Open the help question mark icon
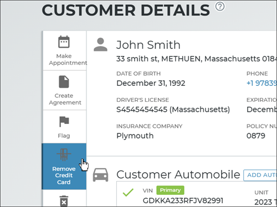Screen dimensions: 277x207 (220, 7)
